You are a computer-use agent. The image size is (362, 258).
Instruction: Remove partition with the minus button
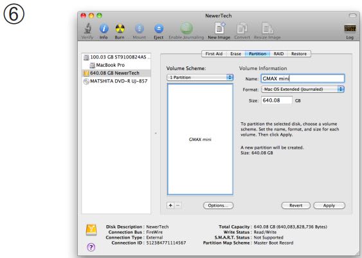[177, 205]
